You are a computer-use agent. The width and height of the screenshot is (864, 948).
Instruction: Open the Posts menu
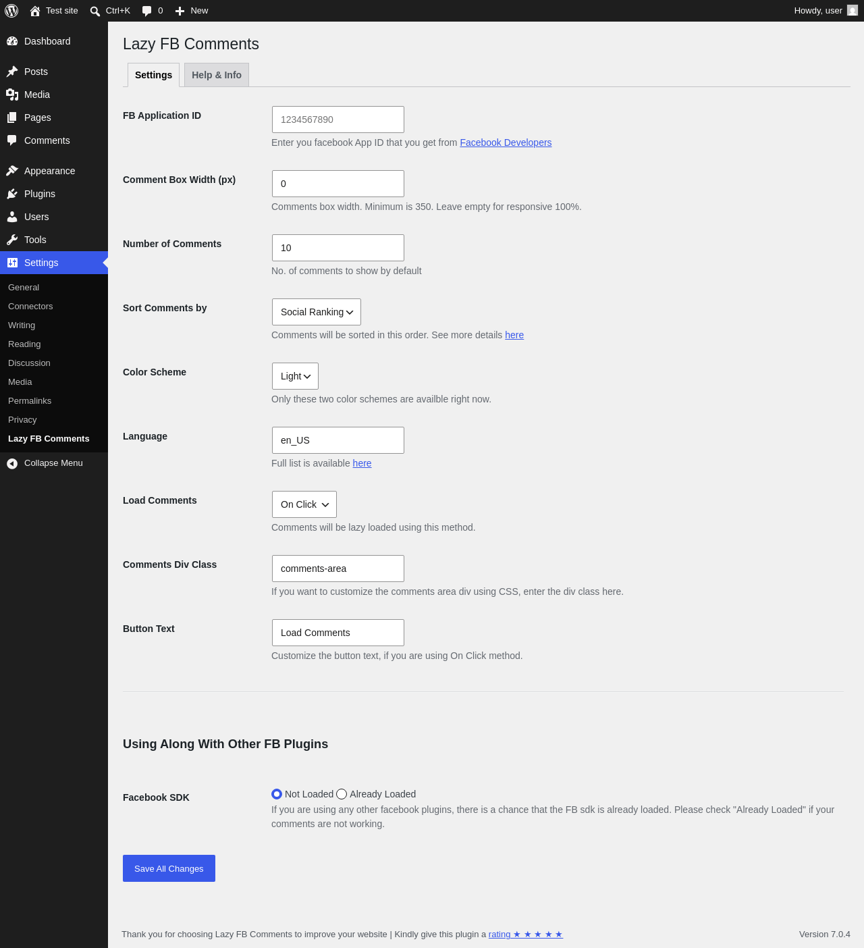[54, 72]
